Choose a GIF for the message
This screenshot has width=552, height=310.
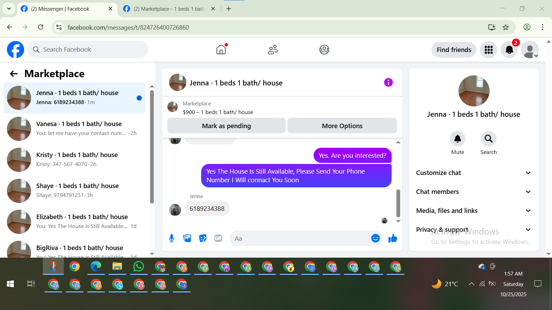pyautogui.click(x=218, y=238)
